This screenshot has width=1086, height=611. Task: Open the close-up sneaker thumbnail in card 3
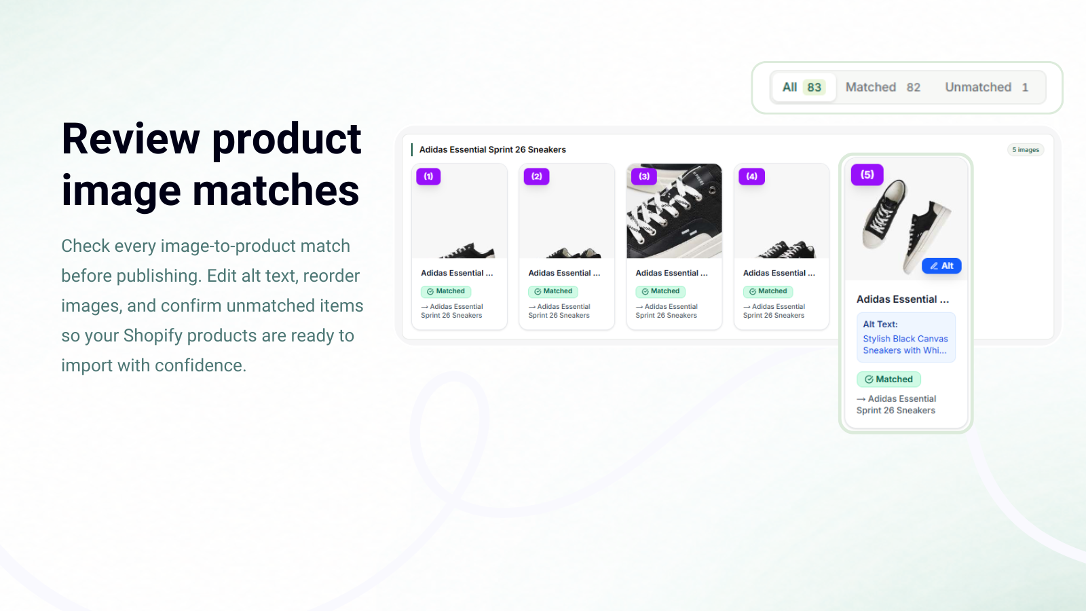coord(674,210)
